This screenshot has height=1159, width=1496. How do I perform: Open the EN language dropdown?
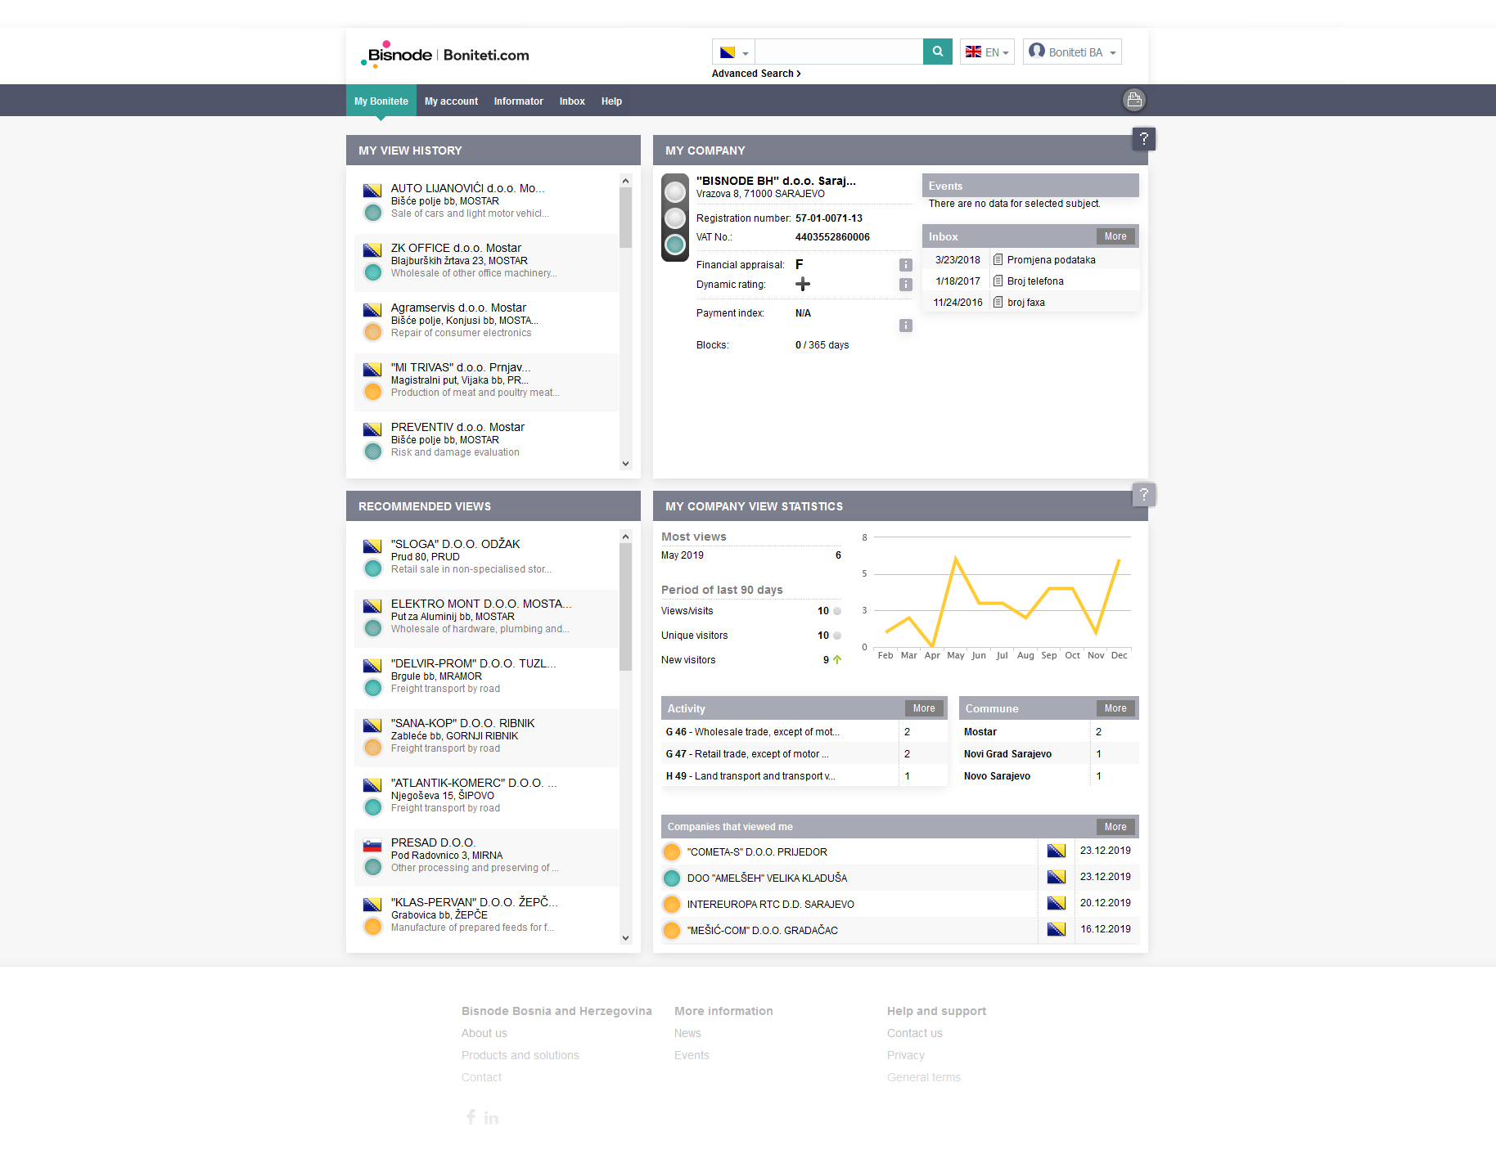pyautogui.click(x=987, y=52)
